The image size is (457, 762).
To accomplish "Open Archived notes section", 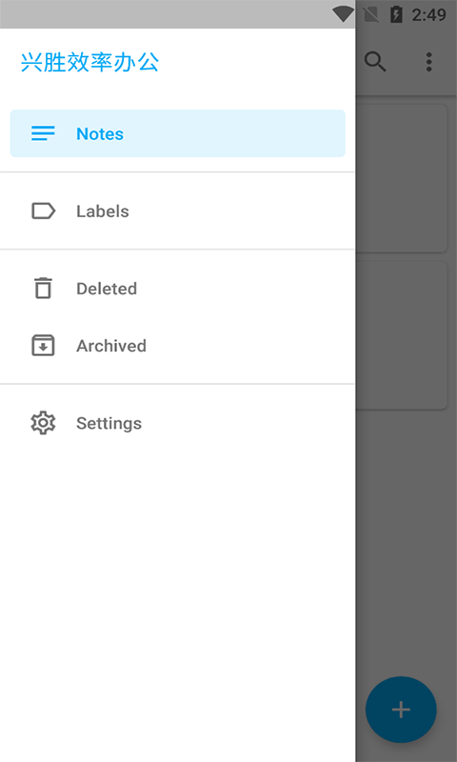I will (x=178, y=346).
